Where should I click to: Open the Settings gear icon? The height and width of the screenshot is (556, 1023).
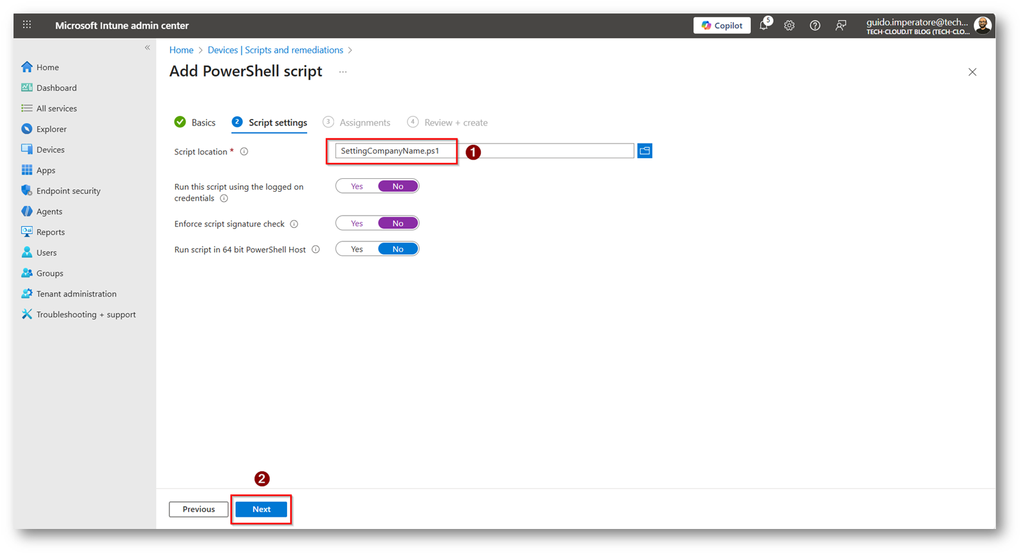point(789,26)
